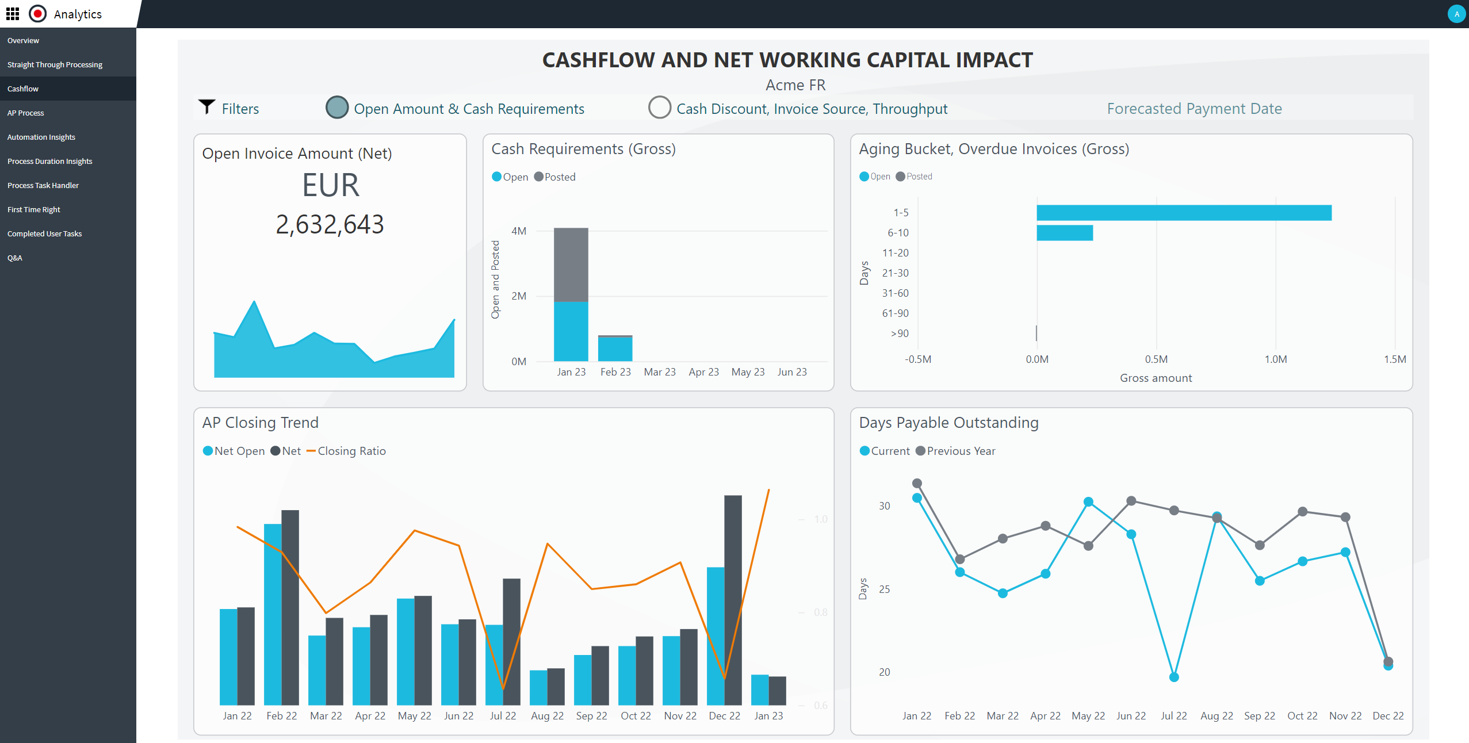Click the Net legend marker in AP Closing Trend
Screen dimensions: 1469x743
point(276,451)
